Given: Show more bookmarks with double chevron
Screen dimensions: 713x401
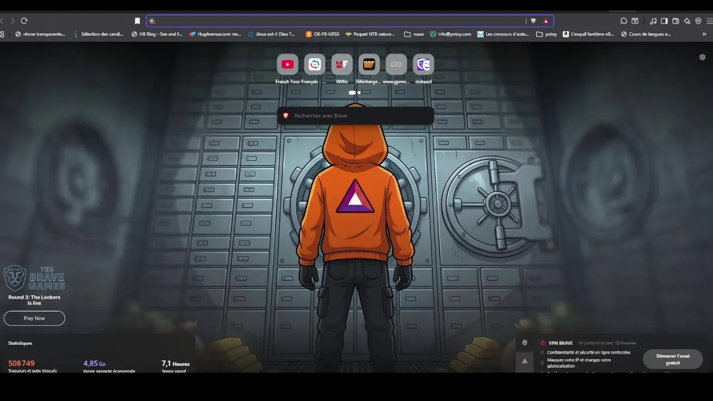Looking at the screenshot, I should [x=704, y=34].
